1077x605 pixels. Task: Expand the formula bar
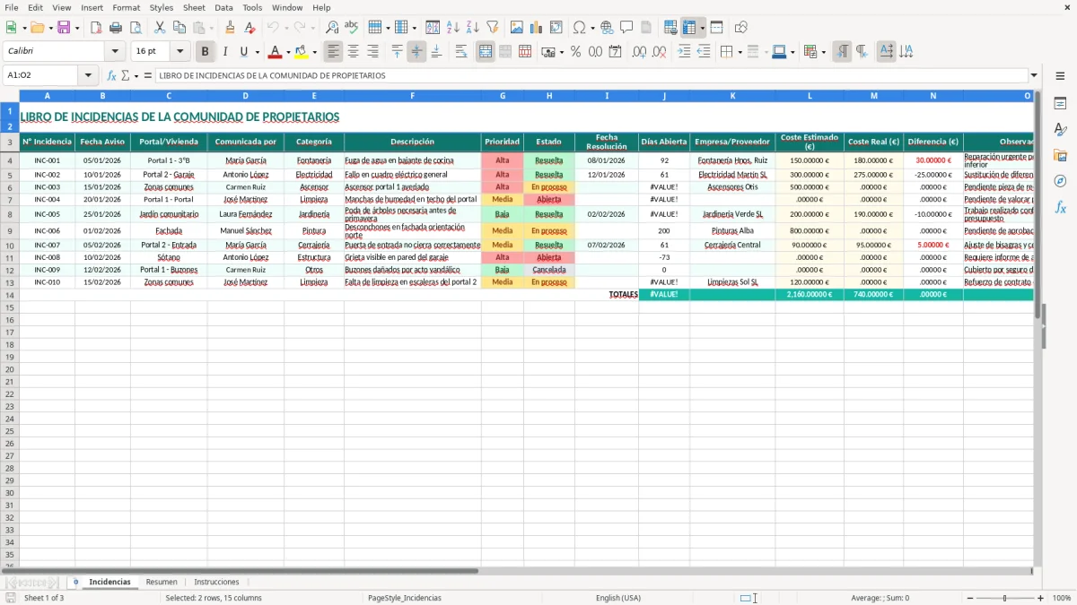pos(1034,75)
